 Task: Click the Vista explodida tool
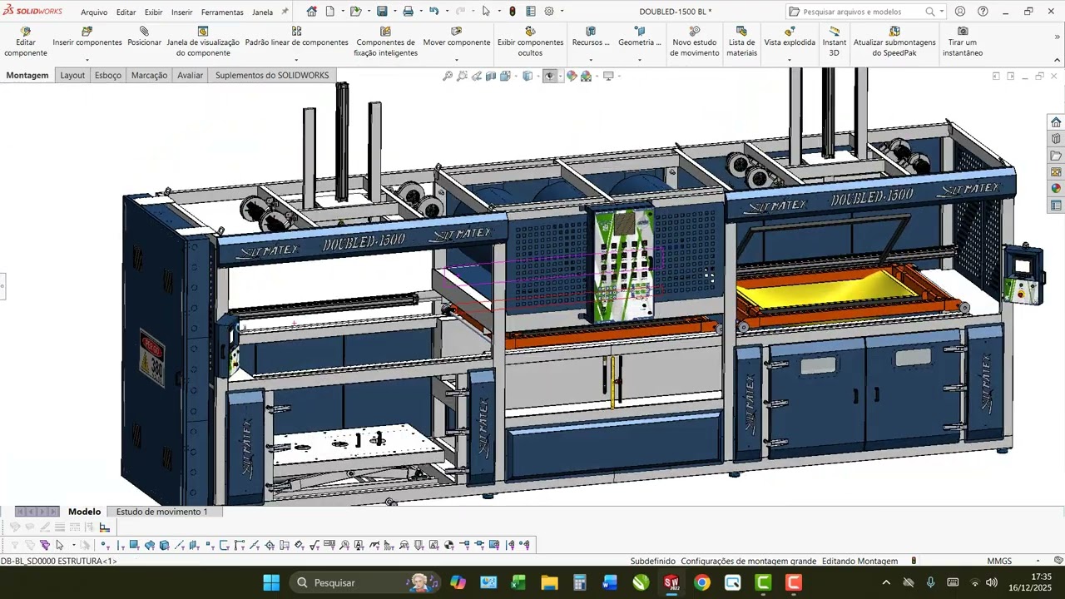pyautogui.click(x=790, y=37)
